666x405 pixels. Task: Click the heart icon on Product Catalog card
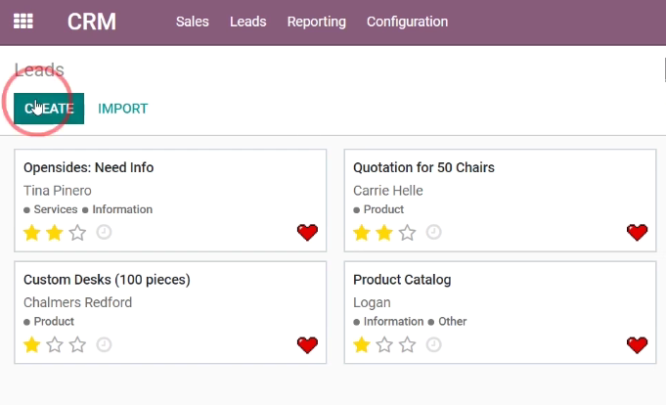[637, 344]
